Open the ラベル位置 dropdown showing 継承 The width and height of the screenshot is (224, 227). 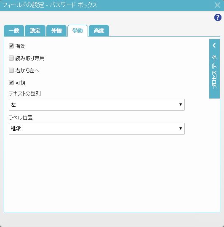tap(97, 129)
